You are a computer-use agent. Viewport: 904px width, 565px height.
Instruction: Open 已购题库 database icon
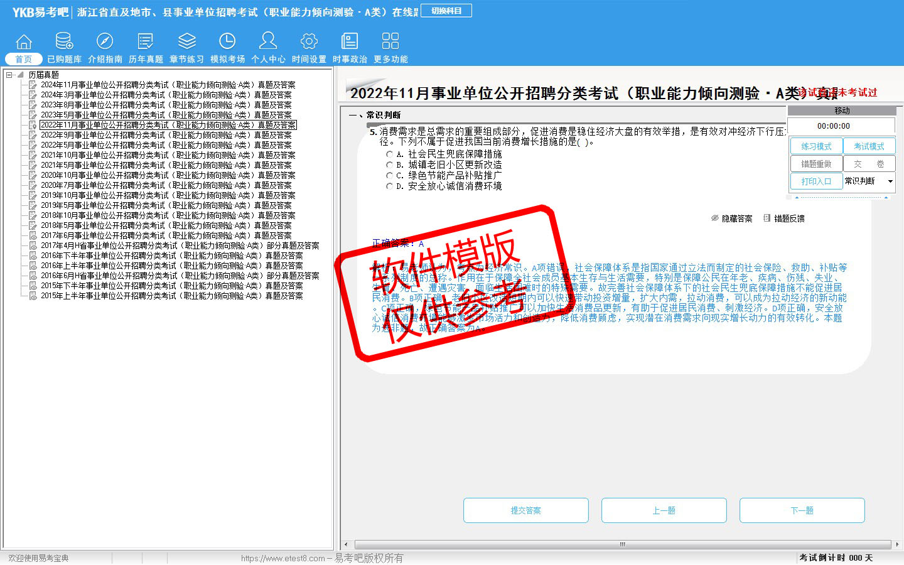64,42
